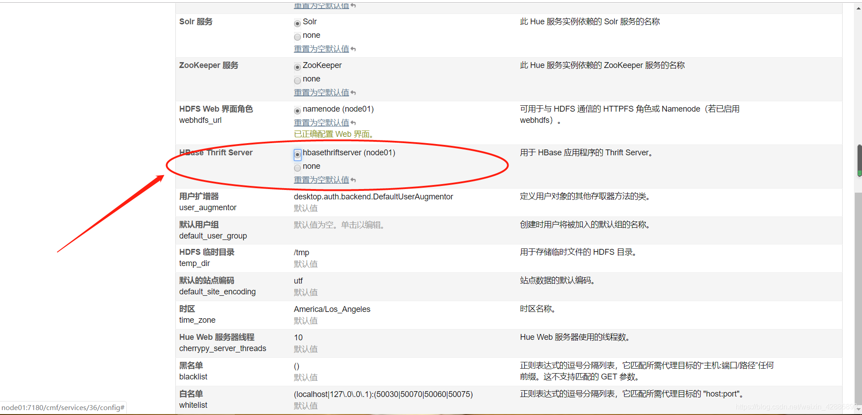This screenshot has height=415, width=862.
Task: Click the default_site_encoding property name
Action: (x=218, y=292)
